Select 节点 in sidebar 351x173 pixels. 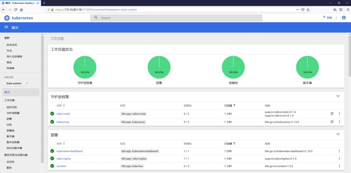(x=9, y=51)
